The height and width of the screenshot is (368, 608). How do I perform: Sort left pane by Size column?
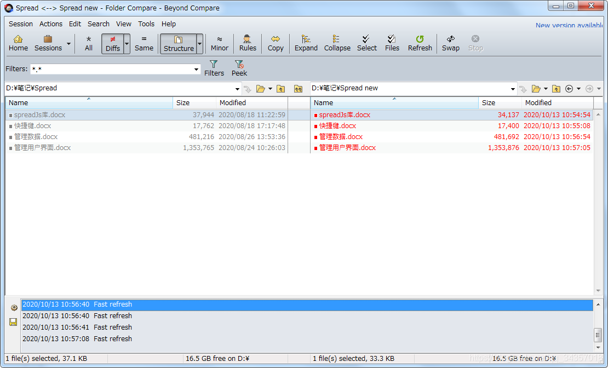(x=194, y=103)
